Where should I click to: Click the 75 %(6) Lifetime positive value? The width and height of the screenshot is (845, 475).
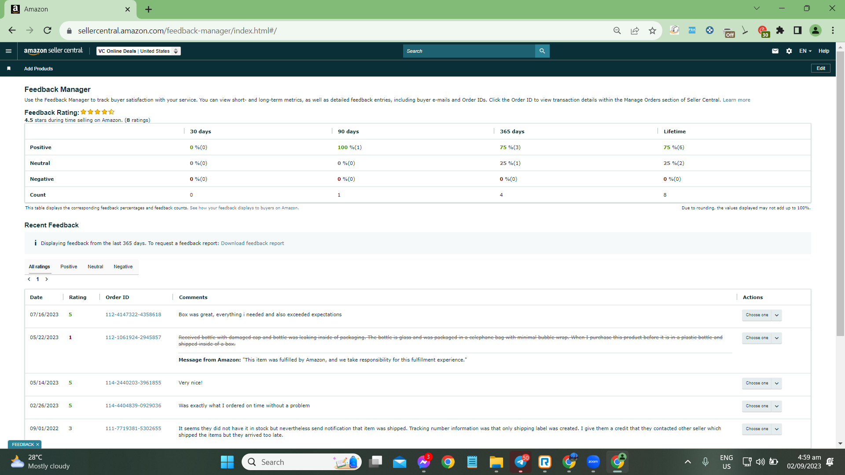coord(674,147)
